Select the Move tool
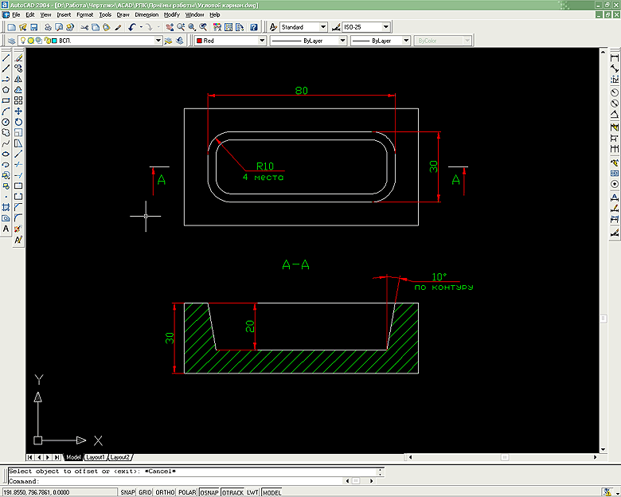The height and width of the screenshot is (497, 621). [x=18, y=112]
